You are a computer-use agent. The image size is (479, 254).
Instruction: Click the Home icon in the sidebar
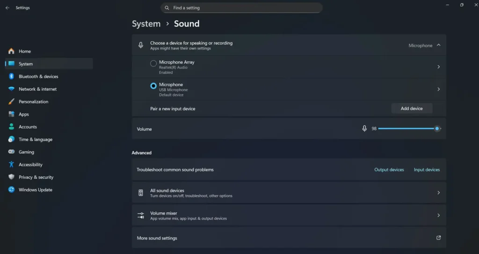(x=11, y=51)
